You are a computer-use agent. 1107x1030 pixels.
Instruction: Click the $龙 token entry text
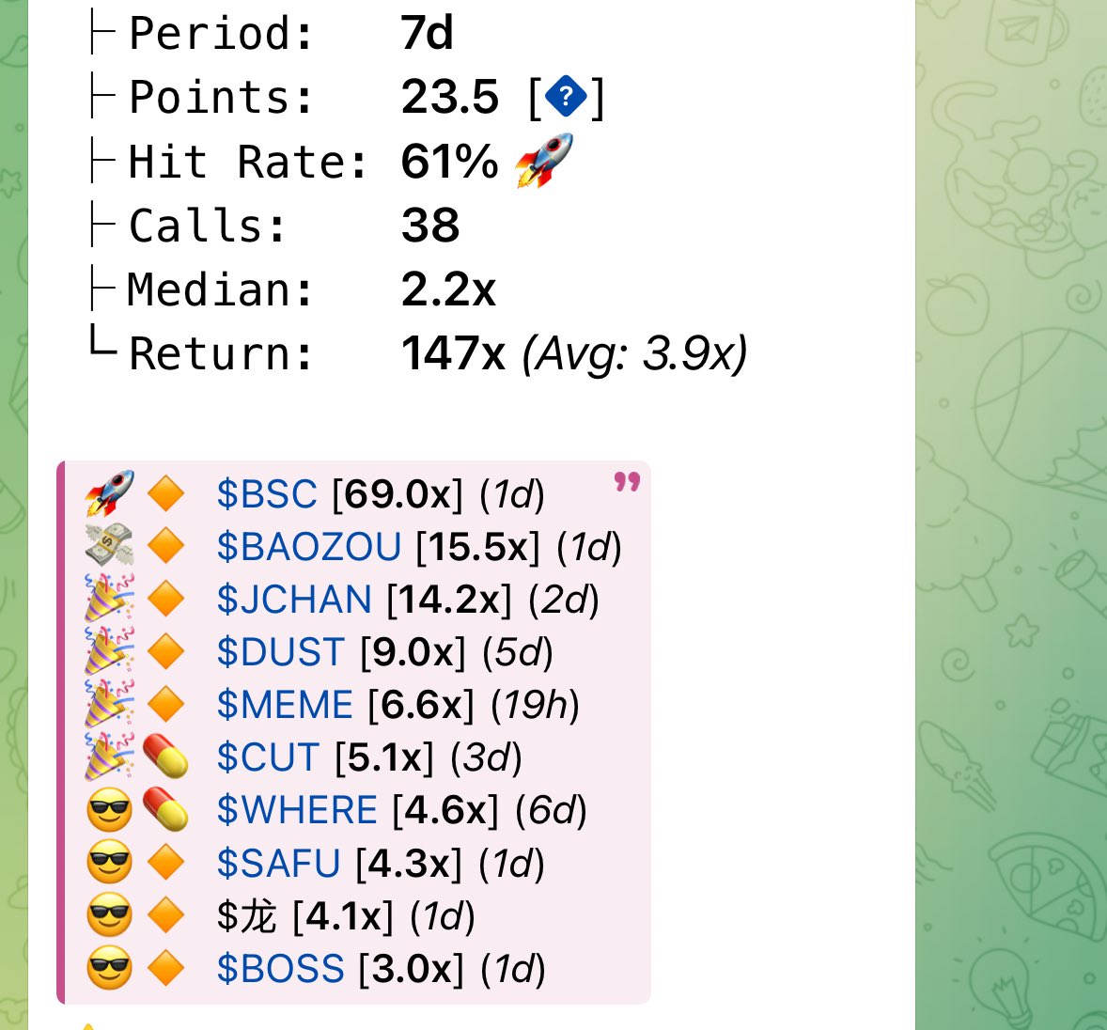tap(247, 915)
